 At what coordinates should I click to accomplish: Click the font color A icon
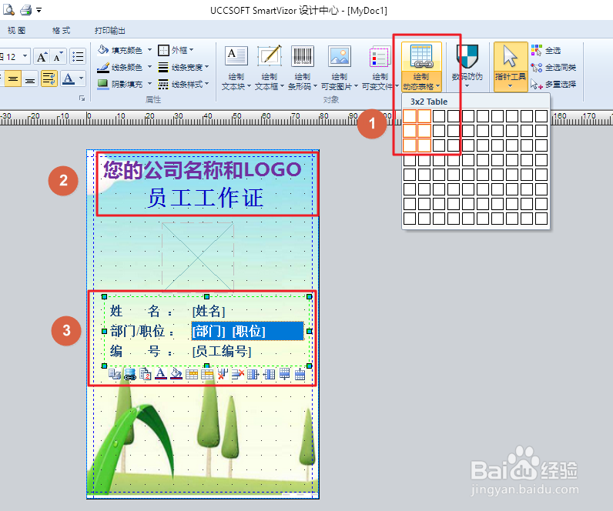[x=69, y=79]
